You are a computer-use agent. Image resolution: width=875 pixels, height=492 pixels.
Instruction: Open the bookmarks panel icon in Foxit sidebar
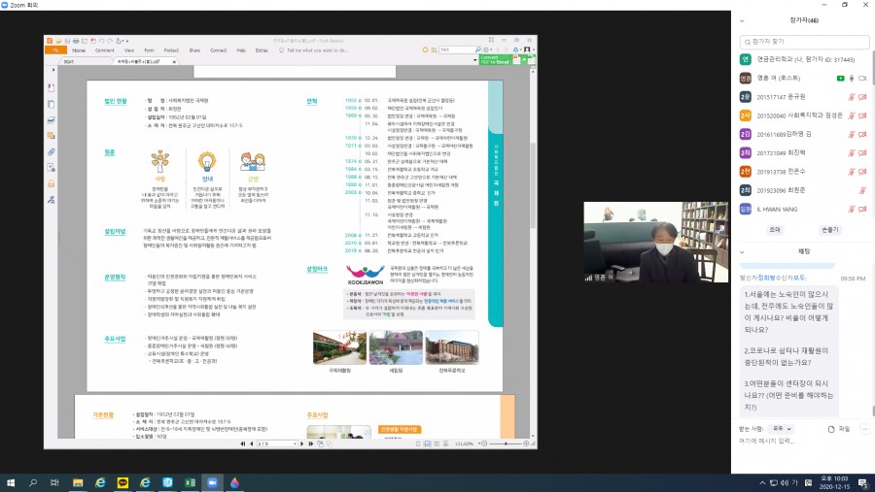pyautogui.click(x=51, y=88)
